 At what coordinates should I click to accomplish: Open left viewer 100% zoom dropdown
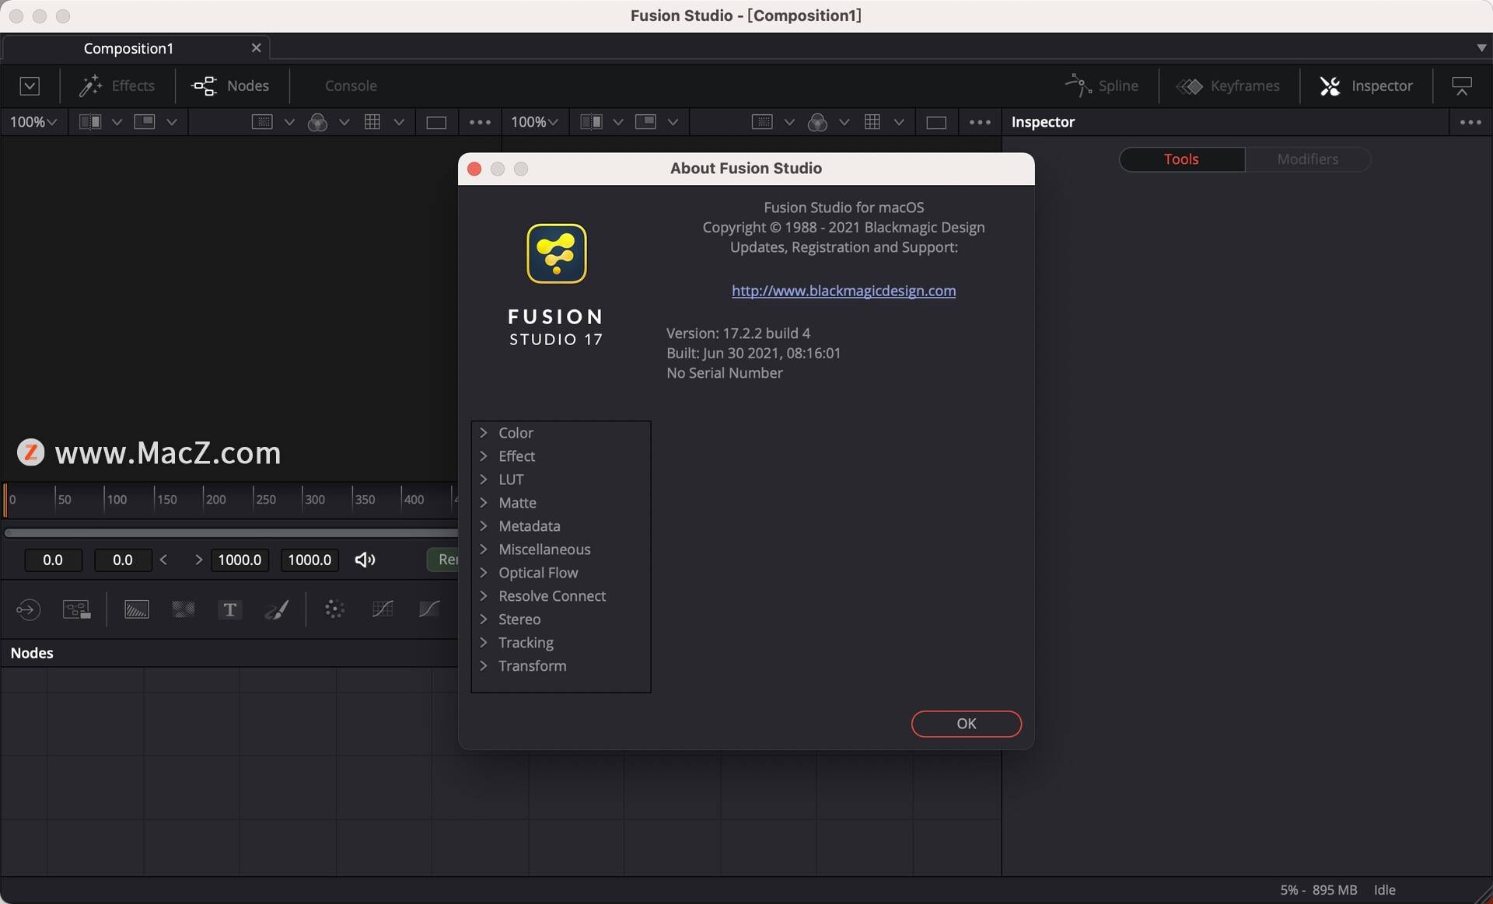[33, 122]
